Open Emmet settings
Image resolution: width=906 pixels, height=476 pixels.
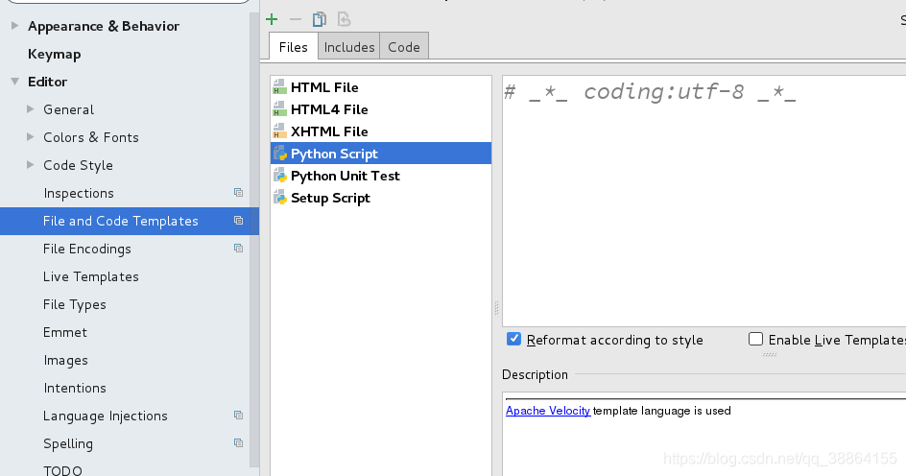[x=64, y=332]
